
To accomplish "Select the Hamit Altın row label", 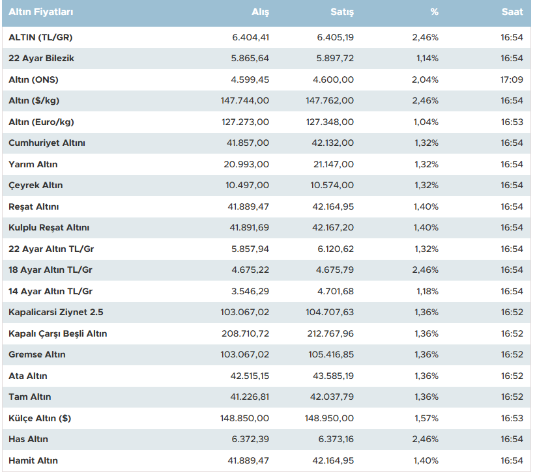I will pyautogui.click(x=33, y=460).
